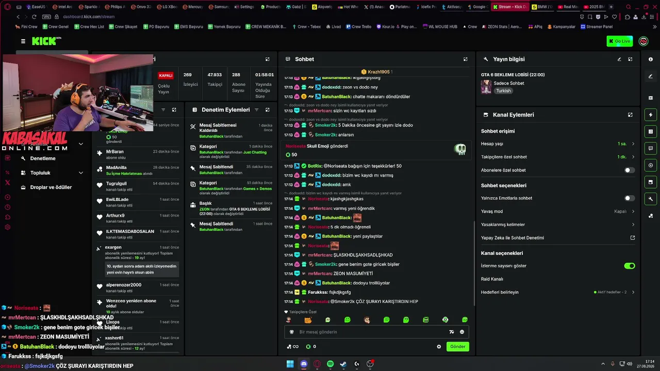Open the Kick hamburger menu

(x=23, y=41)
